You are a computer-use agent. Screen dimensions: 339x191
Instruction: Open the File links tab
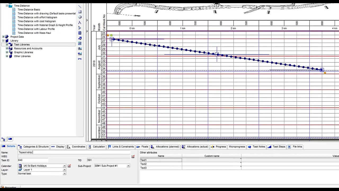[x=295, y=147]
